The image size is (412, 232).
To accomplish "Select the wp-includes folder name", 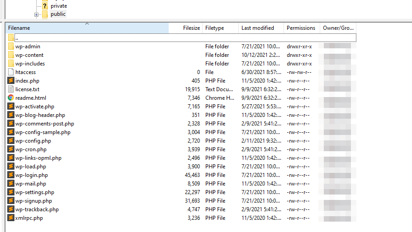I will click(30, 64).
